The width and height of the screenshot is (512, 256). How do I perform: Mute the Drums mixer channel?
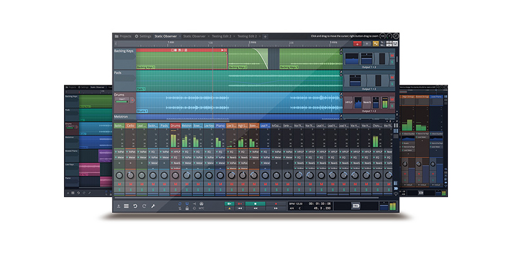click(x=175, y=184)
